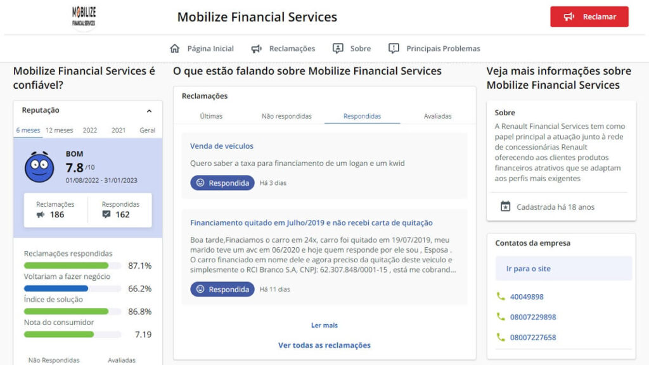Click the phone icon beside 08007227658

point(499,337)
